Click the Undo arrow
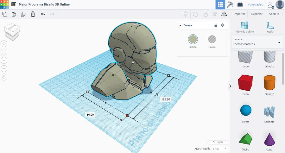 point(43,14)
